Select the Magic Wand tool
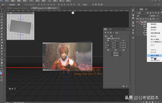The width and height of the screenshot is (162, 103). (x=2, y=20)
